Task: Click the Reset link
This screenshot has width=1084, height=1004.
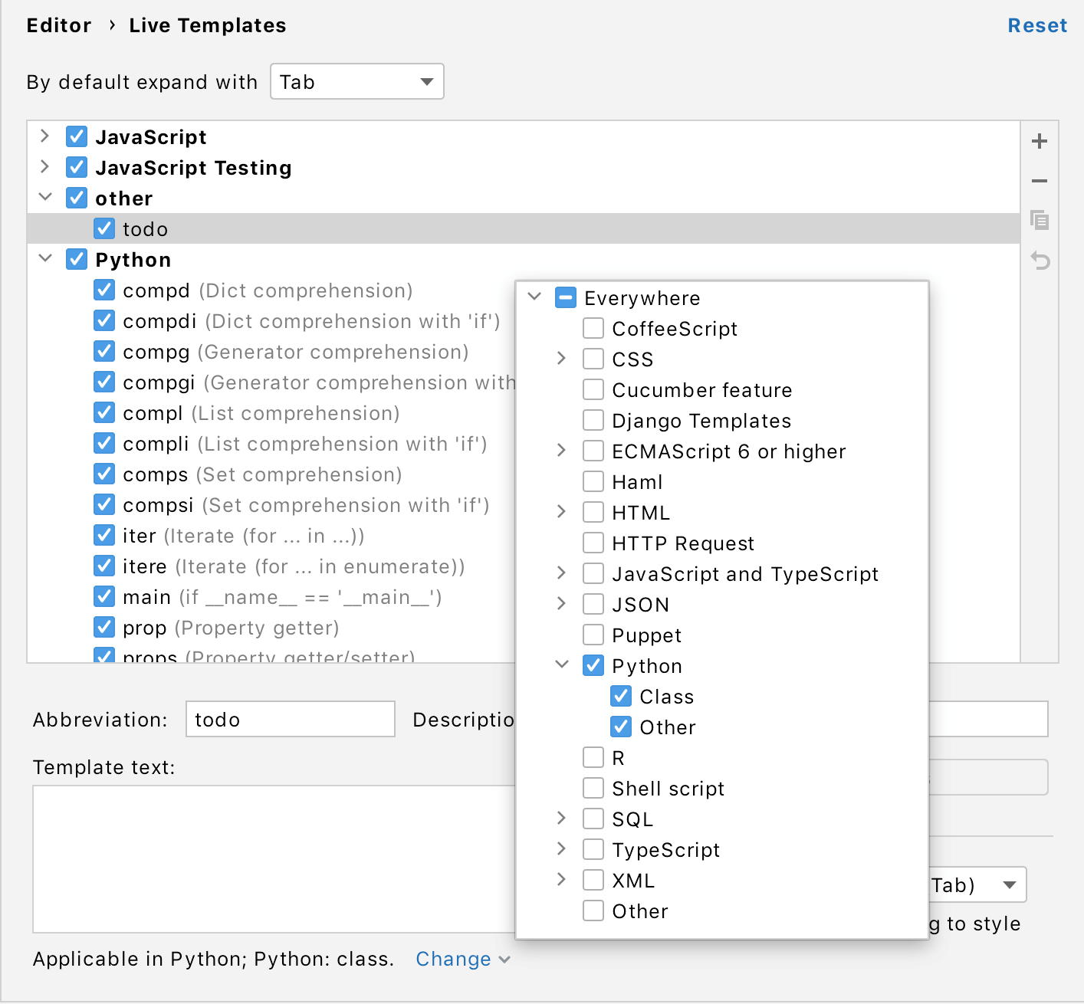Action: coord(1037,25)
